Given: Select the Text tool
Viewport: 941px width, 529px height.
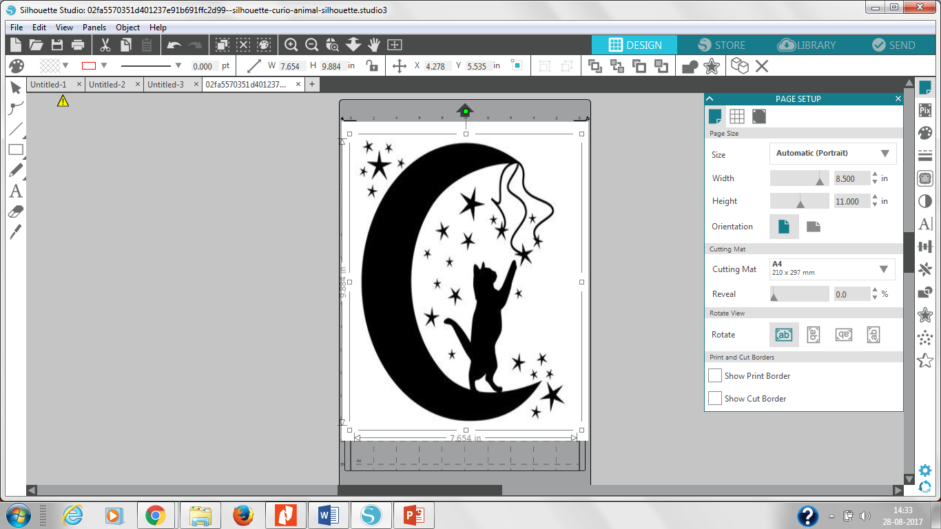Looking at the screenshot, I should point(15,191).
